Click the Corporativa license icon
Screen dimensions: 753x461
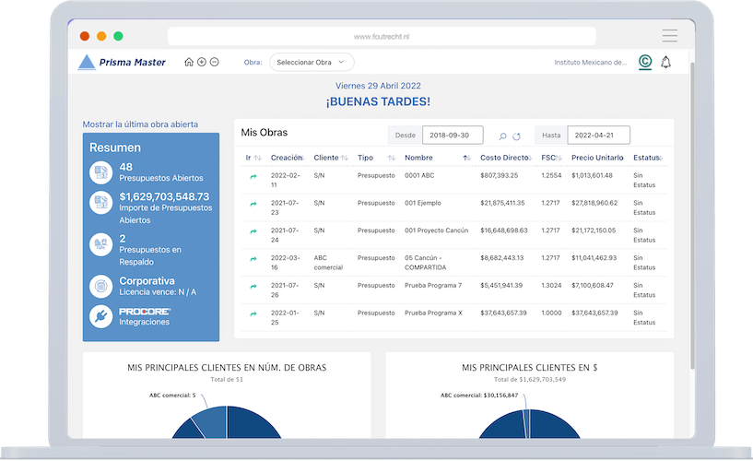pos(100,286)
